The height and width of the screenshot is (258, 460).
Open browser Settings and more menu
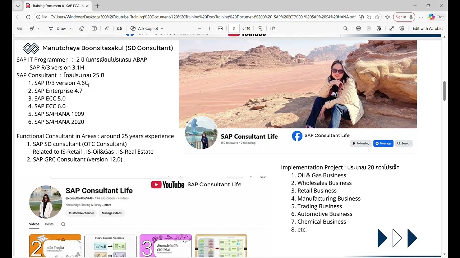[421, 17]
